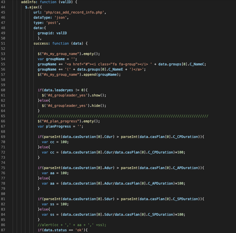Click the '#d_groupleader_yes' show() statement
Screen dimensions: 236x233
click(74, 95)
